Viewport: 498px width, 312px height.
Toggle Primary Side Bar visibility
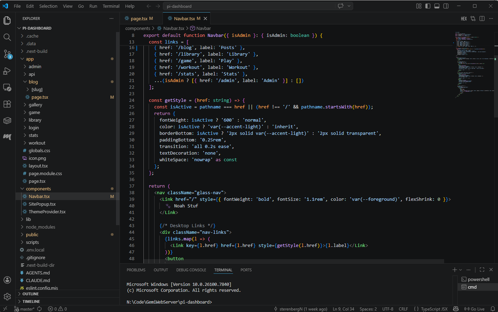(428, 6)
